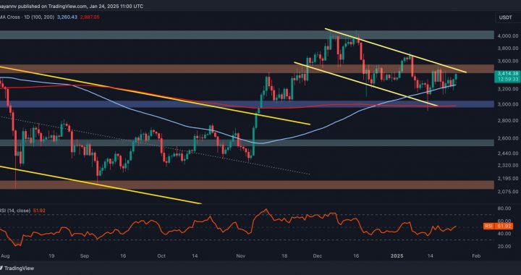Click the Oct label on the time axis

pos(161,256)
